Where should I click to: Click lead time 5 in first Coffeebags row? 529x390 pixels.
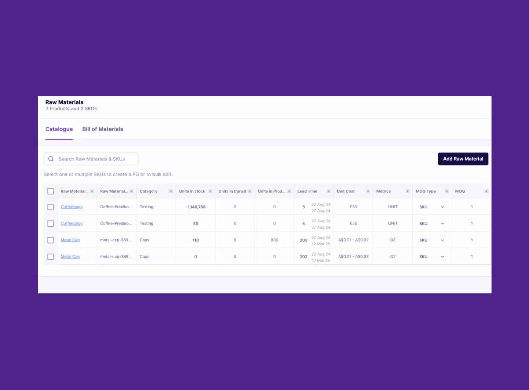pos(304,207)
